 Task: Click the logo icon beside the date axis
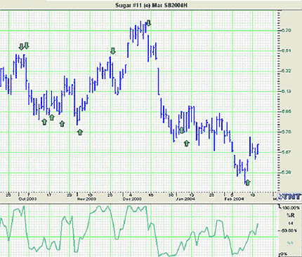[x=290, y=196]
